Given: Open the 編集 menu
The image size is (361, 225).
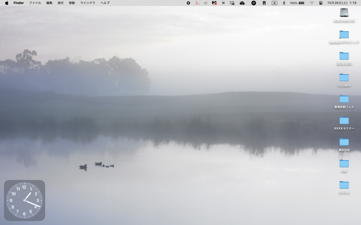Looking at the screenshot, I should 49,3.
